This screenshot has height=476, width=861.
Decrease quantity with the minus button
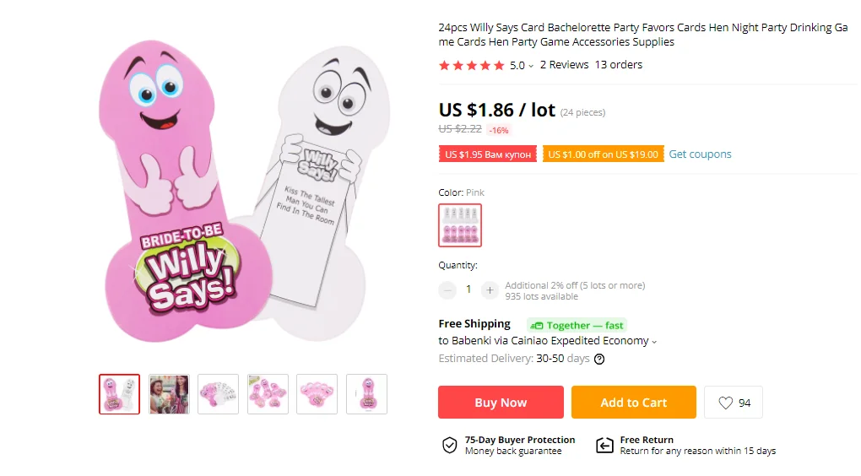point(447,289)
